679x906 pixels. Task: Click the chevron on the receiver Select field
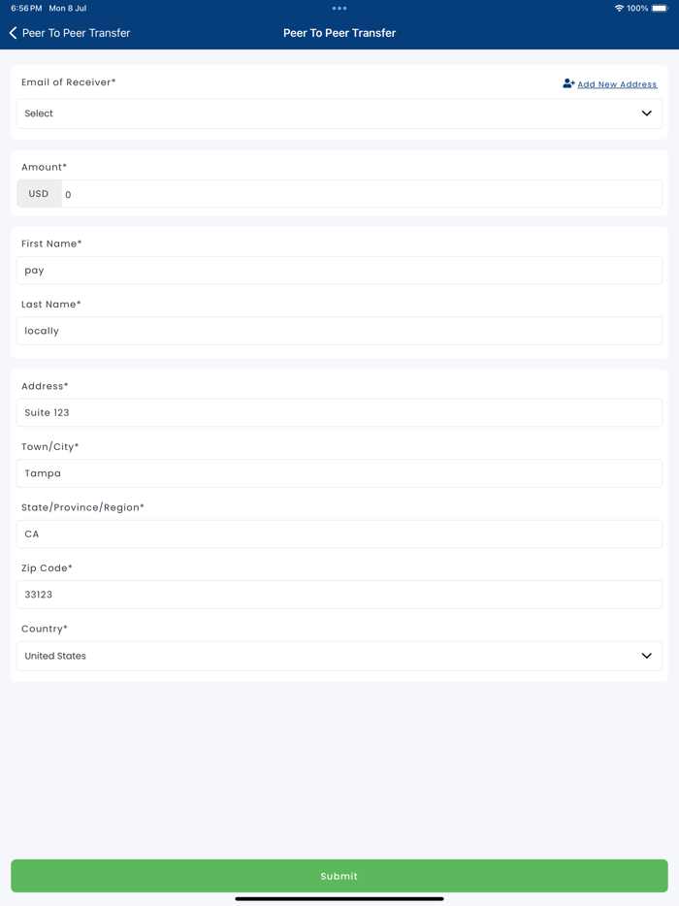pos(646,113)
